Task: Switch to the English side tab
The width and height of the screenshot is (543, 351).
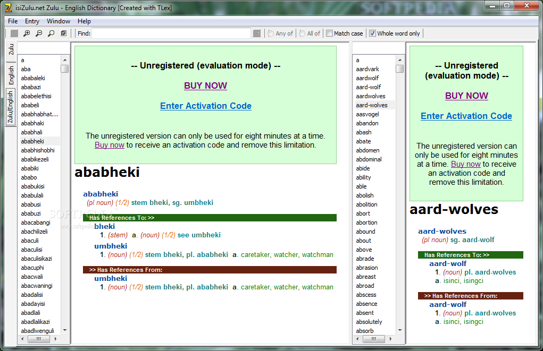Action: point(11,75)
